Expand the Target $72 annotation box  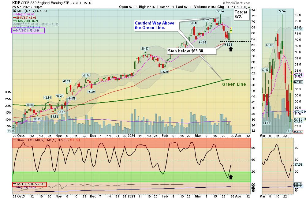pyautogui.click(x=241, y=14)
